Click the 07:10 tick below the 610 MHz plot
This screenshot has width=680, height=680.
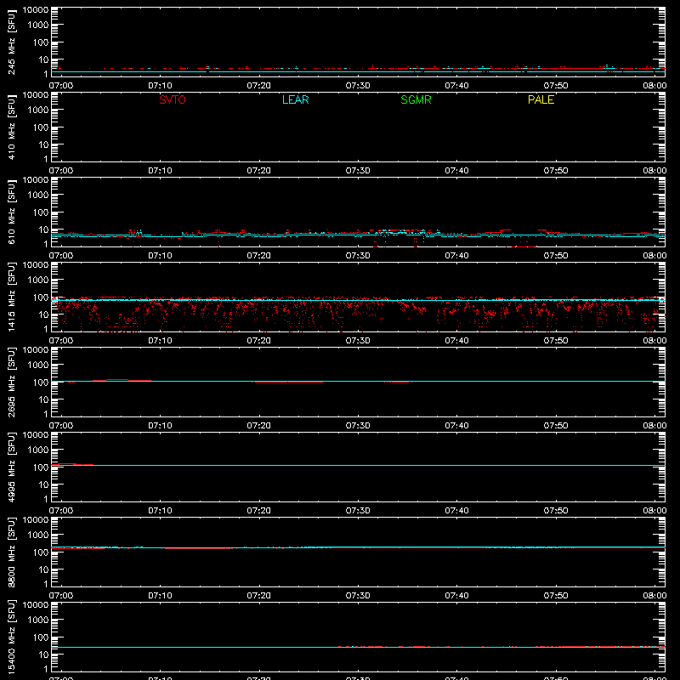(160, 256)
